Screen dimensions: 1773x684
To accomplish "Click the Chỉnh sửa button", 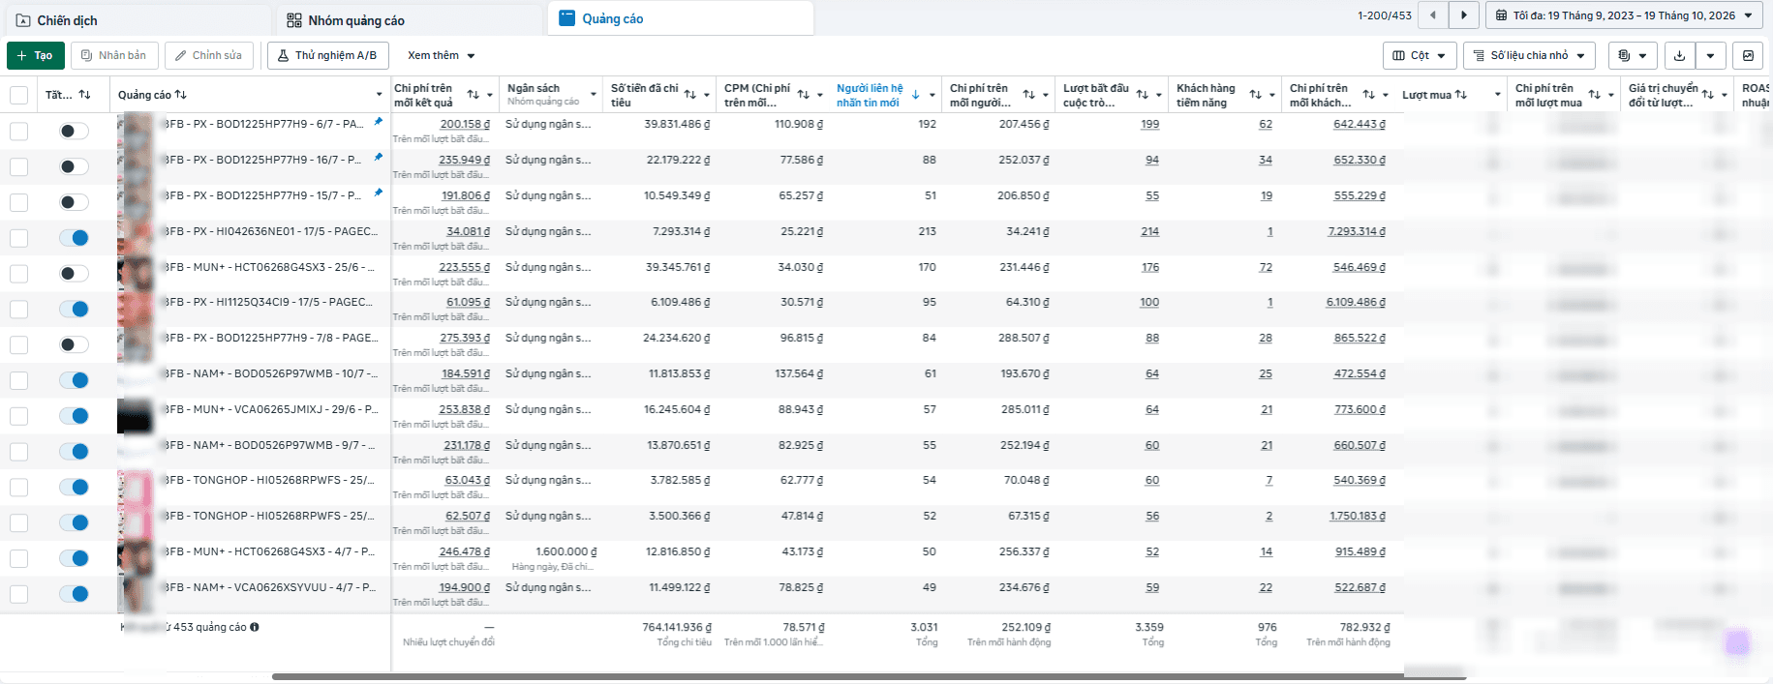I will 209,55.
